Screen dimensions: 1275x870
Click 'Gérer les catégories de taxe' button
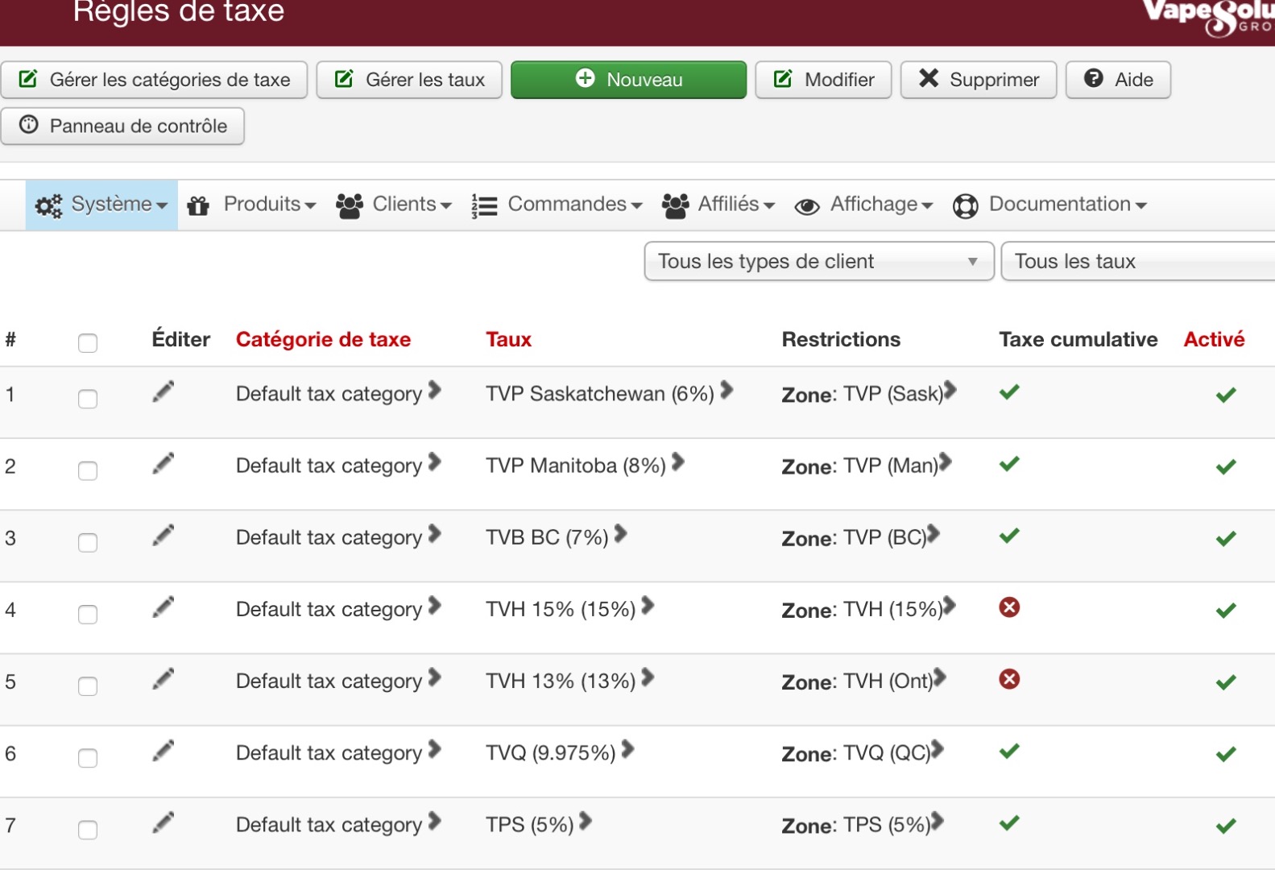coord(154,80)
